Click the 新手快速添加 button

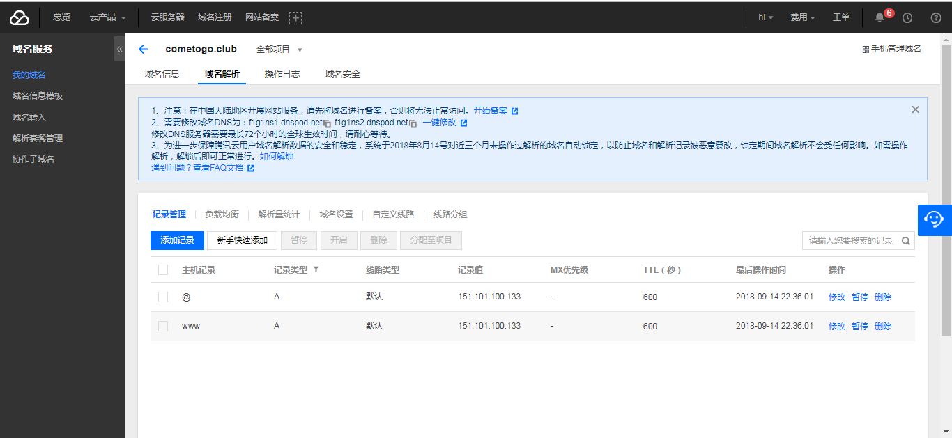point(242,240)
